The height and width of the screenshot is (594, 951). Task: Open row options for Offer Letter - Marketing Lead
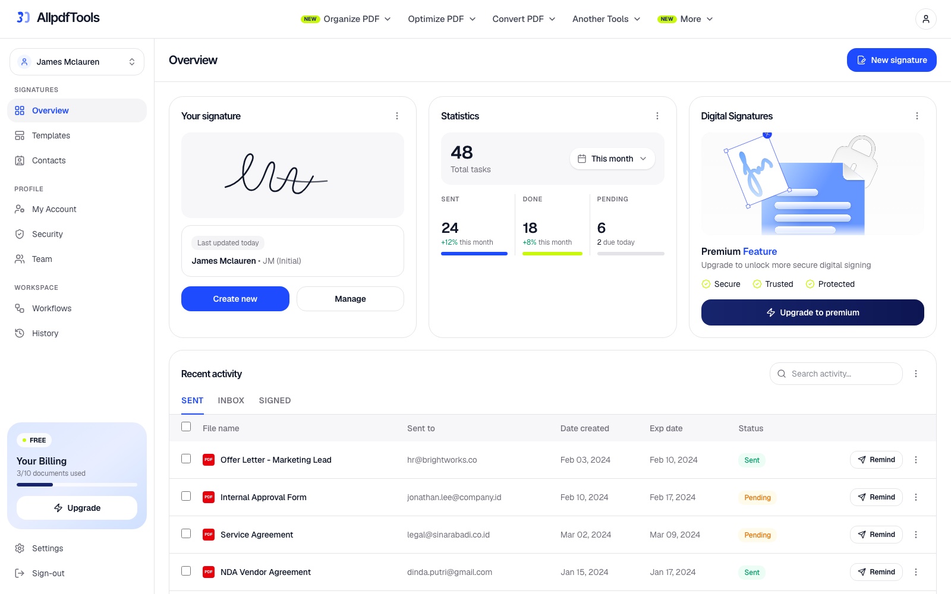click(916, 460)
